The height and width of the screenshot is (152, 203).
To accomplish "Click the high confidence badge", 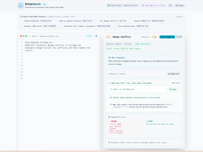I will [143, 44].
